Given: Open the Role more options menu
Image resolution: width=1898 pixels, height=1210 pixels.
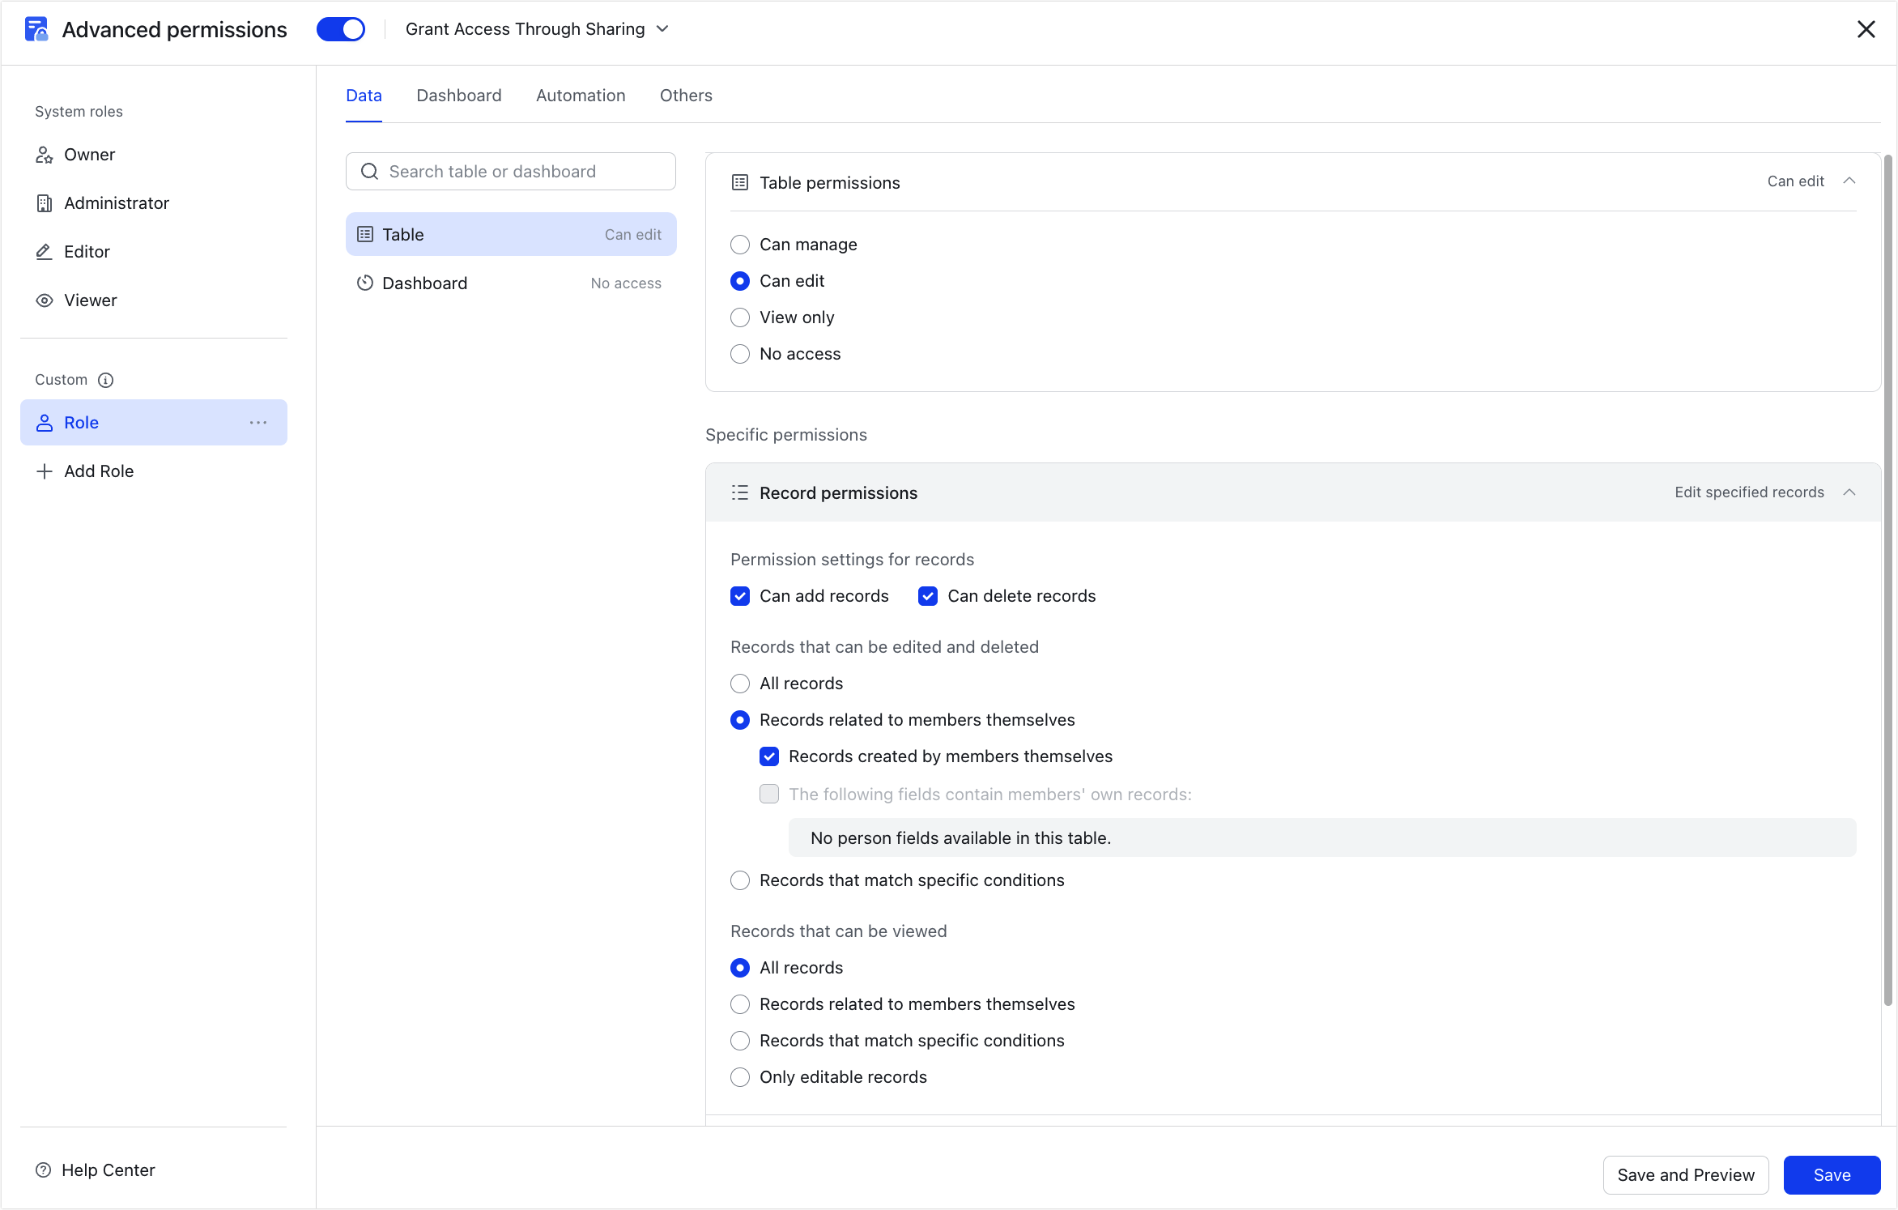Looking at the screenshot, I should [258, 423].
